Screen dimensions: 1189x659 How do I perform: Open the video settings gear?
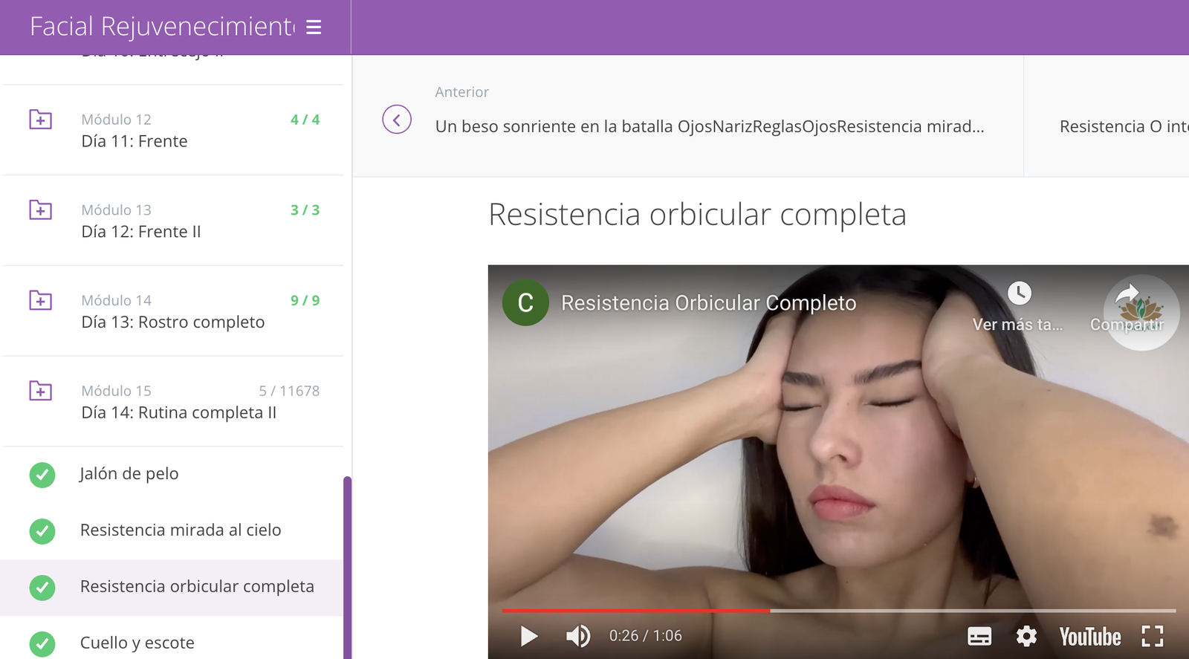(1026, 636)
